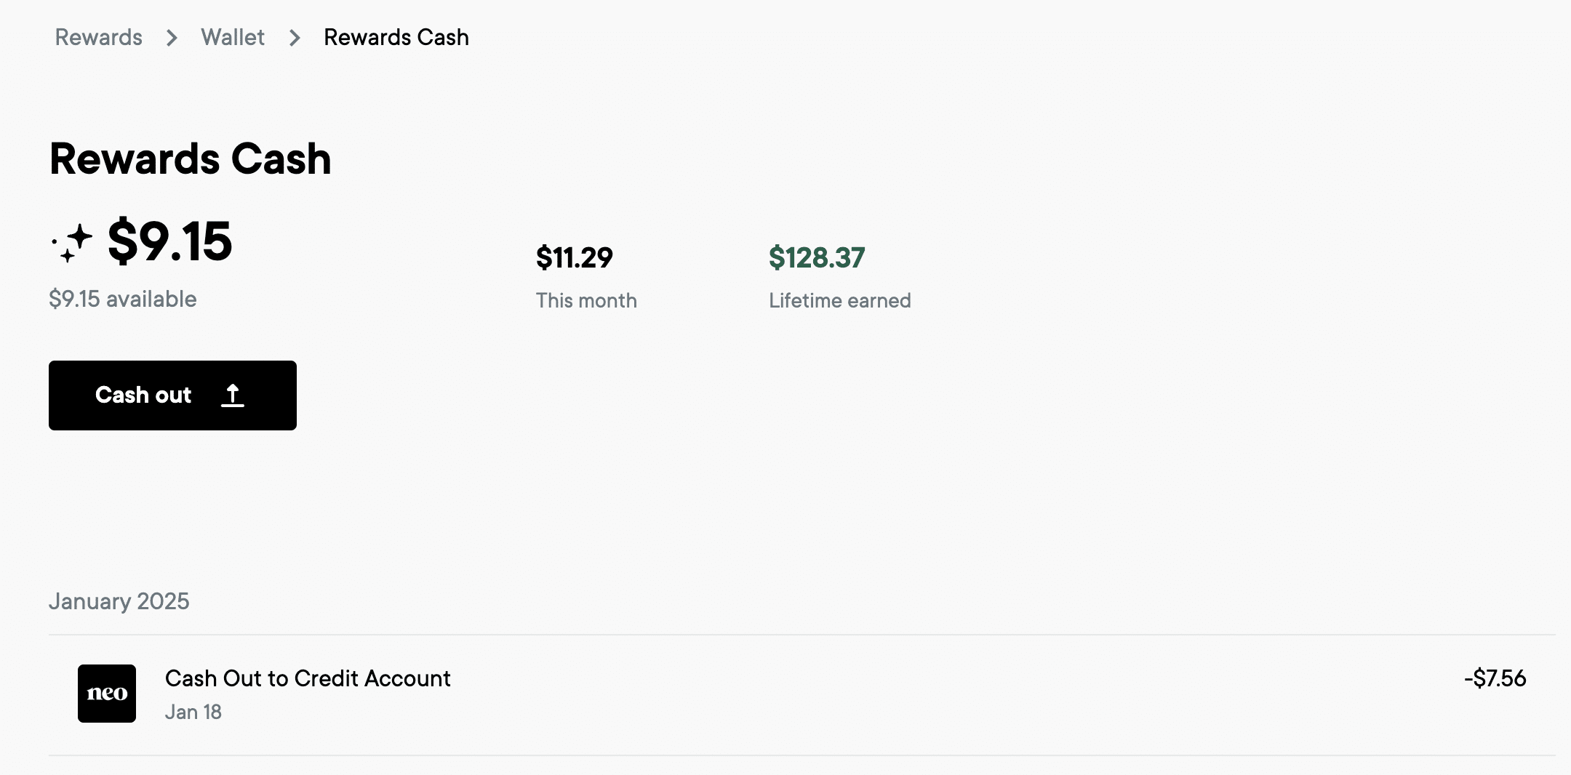Screen dimensions: 1571x775
Task: Click the upload arrow icon in Cash out
Action: [x=233, y=395]
